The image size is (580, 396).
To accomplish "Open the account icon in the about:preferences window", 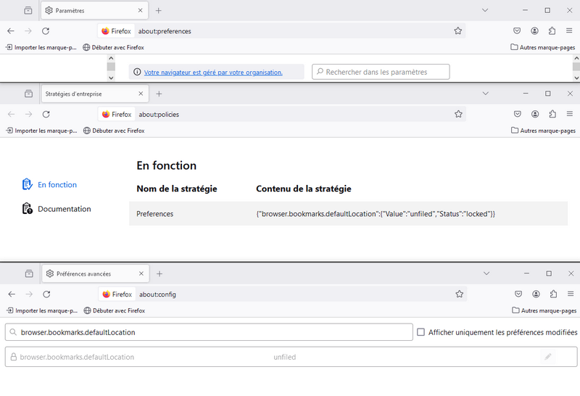I will (x=534, y=31).
